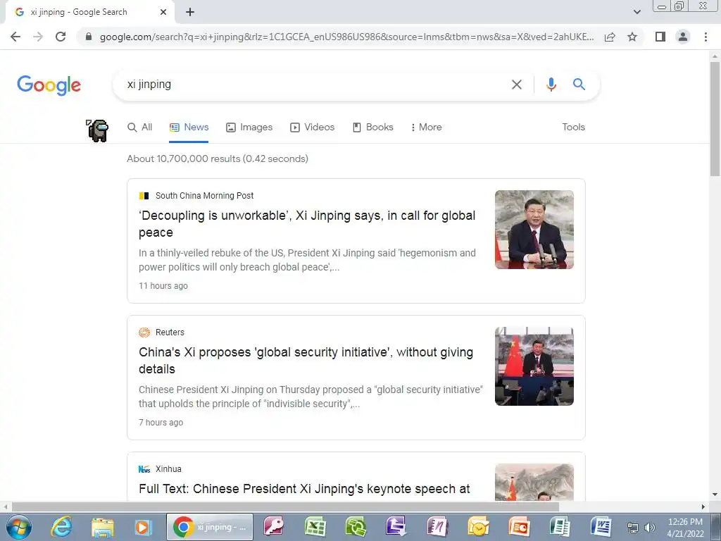Share this page via the address bar share icon
The image size is (721, 541).
point(610,37)
